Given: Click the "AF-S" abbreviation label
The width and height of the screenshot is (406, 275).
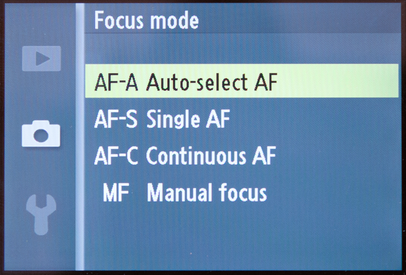Looking at the screenshot, I should coord(116,120).
